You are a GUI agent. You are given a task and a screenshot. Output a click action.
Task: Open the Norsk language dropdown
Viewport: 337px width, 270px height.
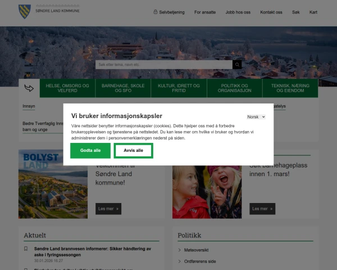(x=256, y=117)
